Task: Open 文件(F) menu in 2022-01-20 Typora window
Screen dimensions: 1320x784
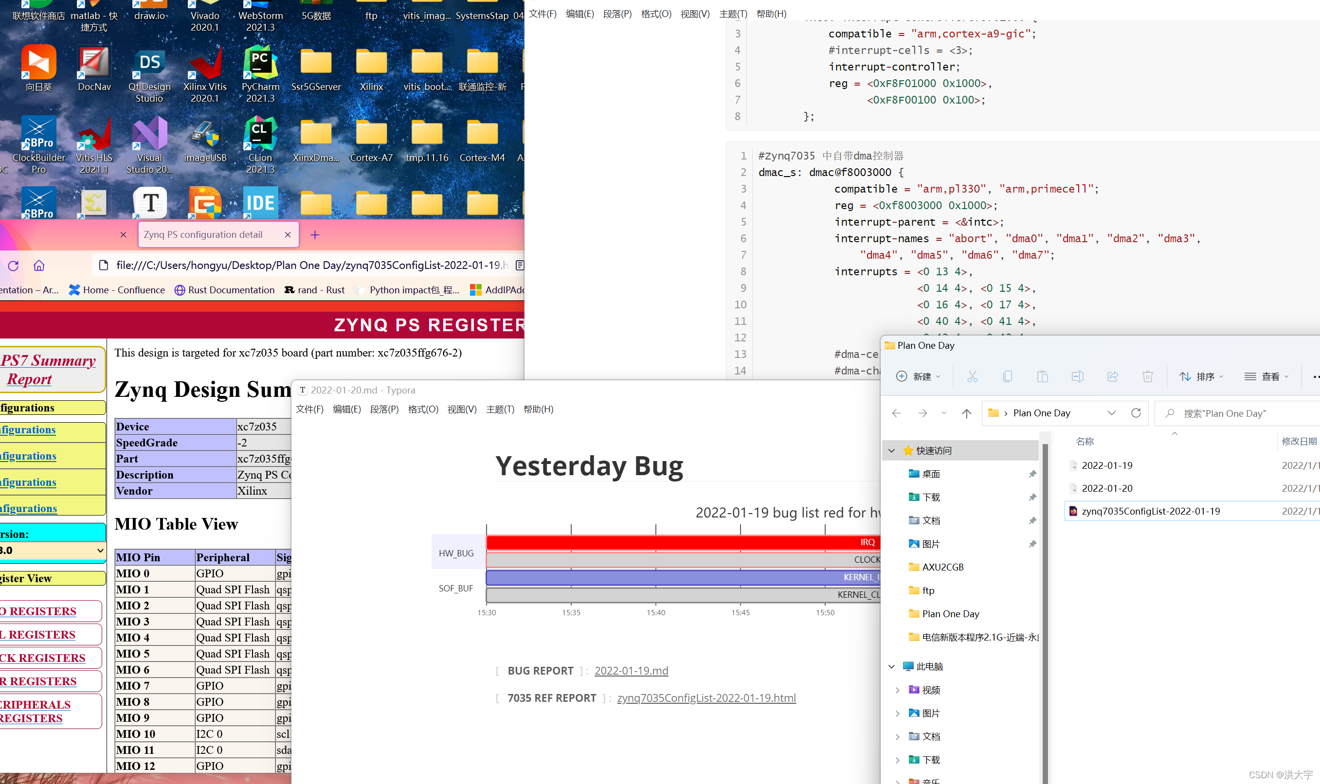Action: tap(309, 410)
